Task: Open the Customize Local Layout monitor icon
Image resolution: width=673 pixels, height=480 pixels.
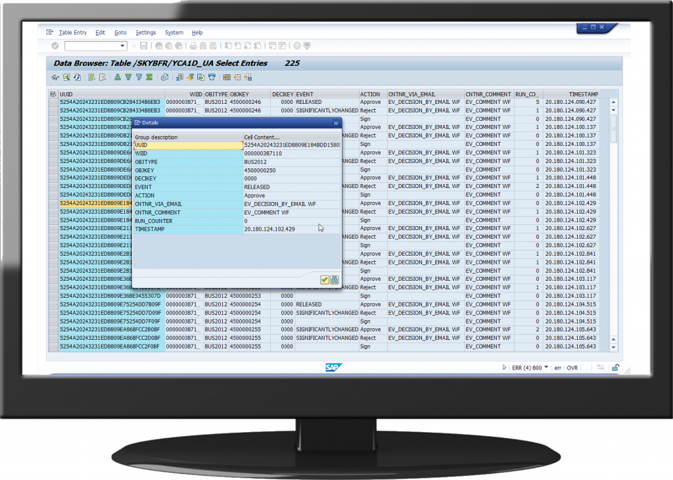Action: pyautogui.click(x=307, y=45)
